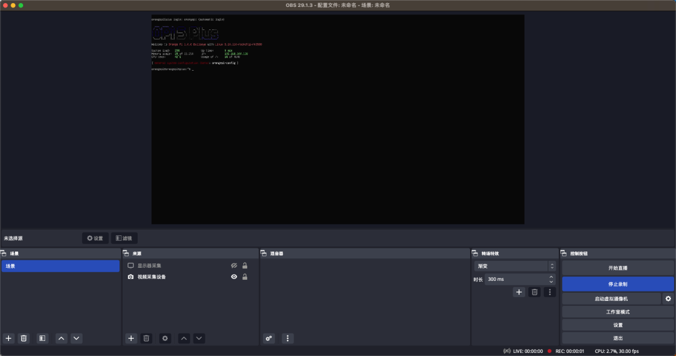Open 滤镜 filters button in source toolbar

(124, 238)
